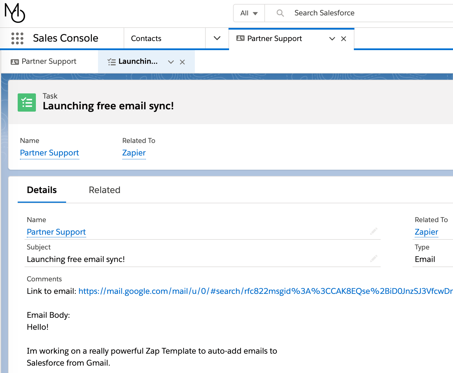
Task: Open Zapier link in Details Related To
Action: 426,232
